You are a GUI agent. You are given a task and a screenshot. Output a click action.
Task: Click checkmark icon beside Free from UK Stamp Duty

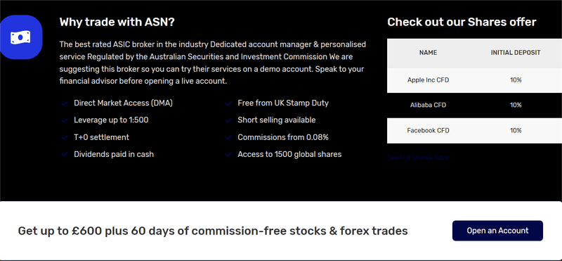click(x=229, y=103)
